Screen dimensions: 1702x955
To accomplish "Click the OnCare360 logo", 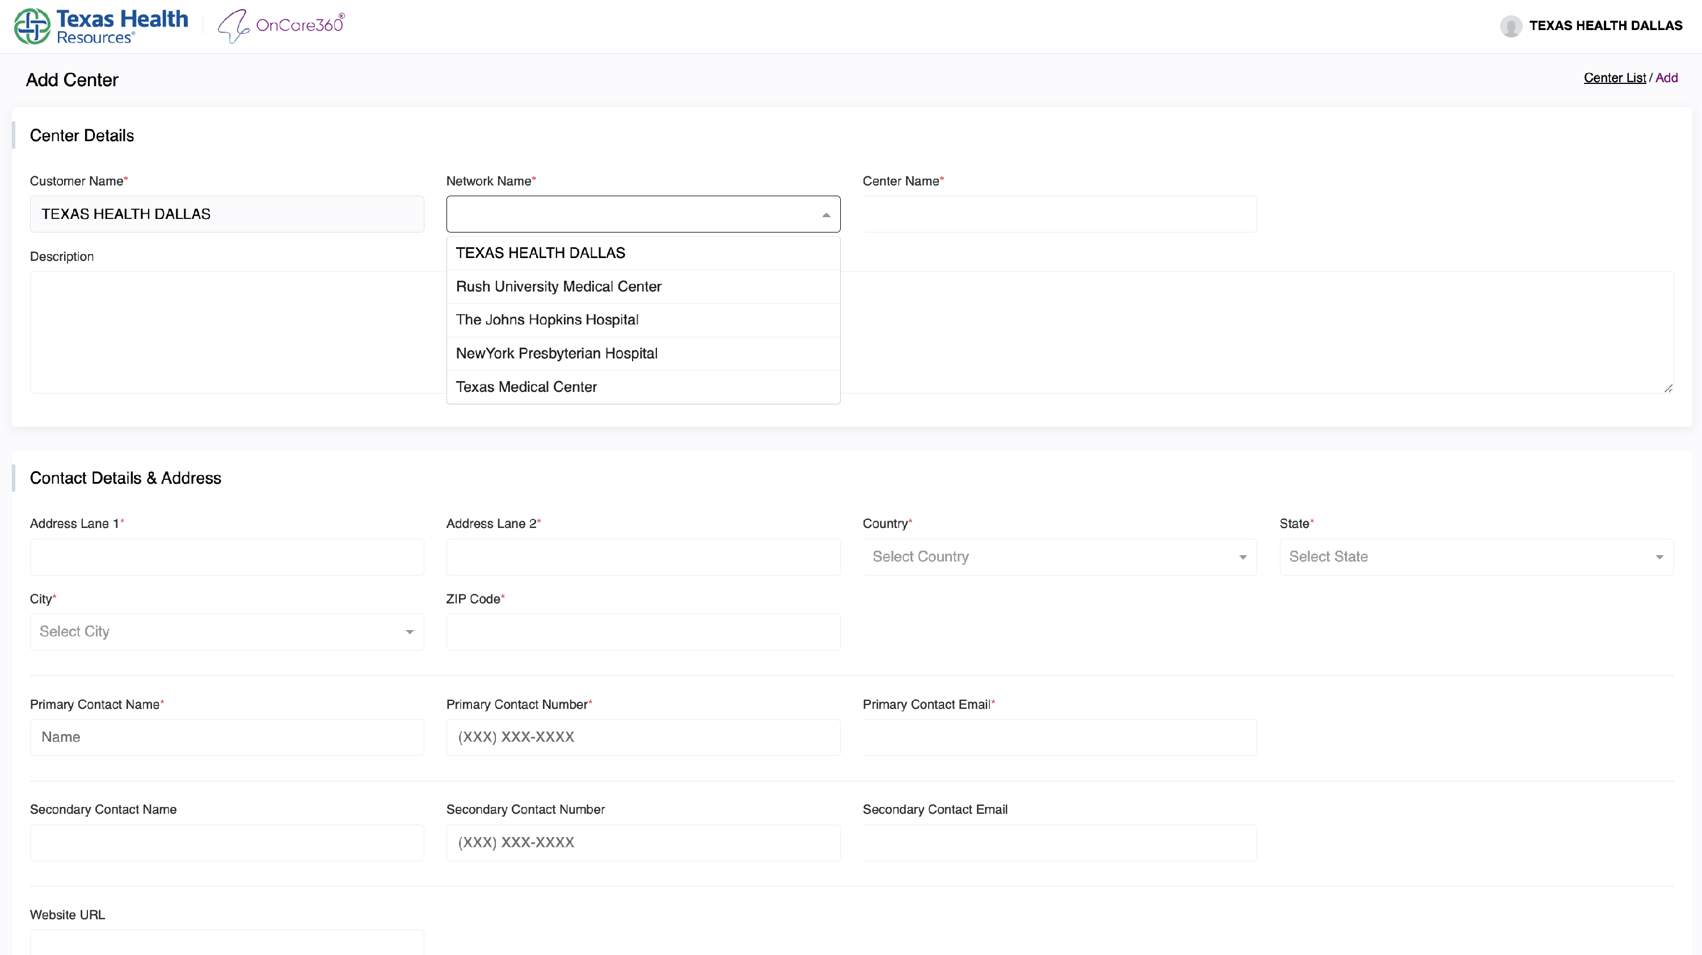I will coord(281,26).
